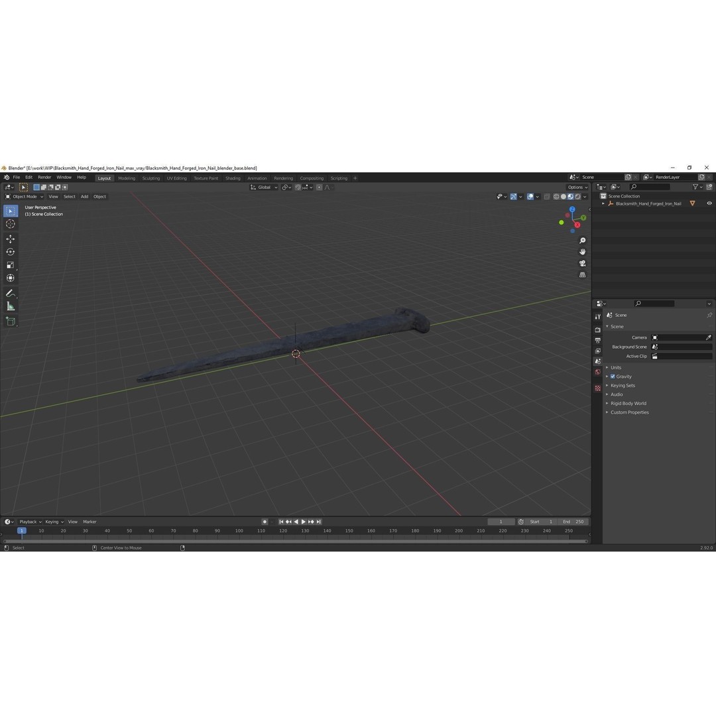Screen dimensions: 716x716
Task: Open the viewport Add menu
Action: point(84,197)
